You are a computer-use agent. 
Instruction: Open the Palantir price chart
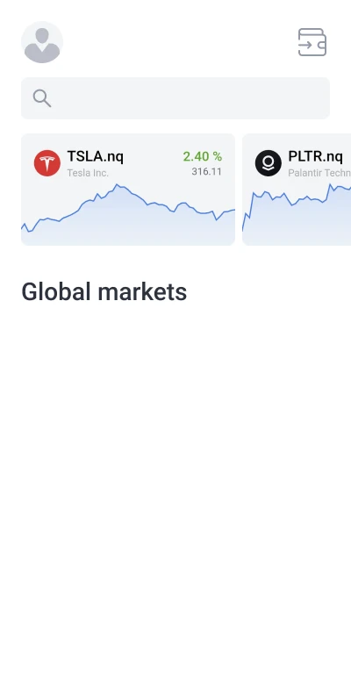point(297,214)
